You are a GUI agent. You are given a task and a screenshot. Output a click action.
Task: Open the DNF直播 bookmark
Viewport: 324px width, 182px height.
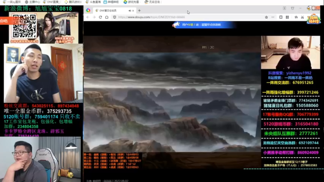51,2
